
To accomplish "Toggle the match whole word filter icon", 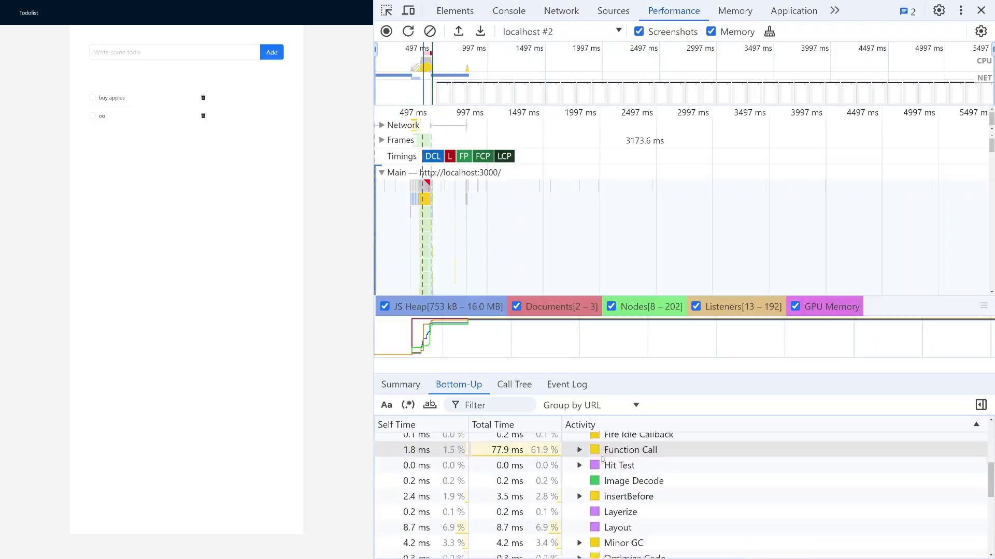I will [430, 404].
